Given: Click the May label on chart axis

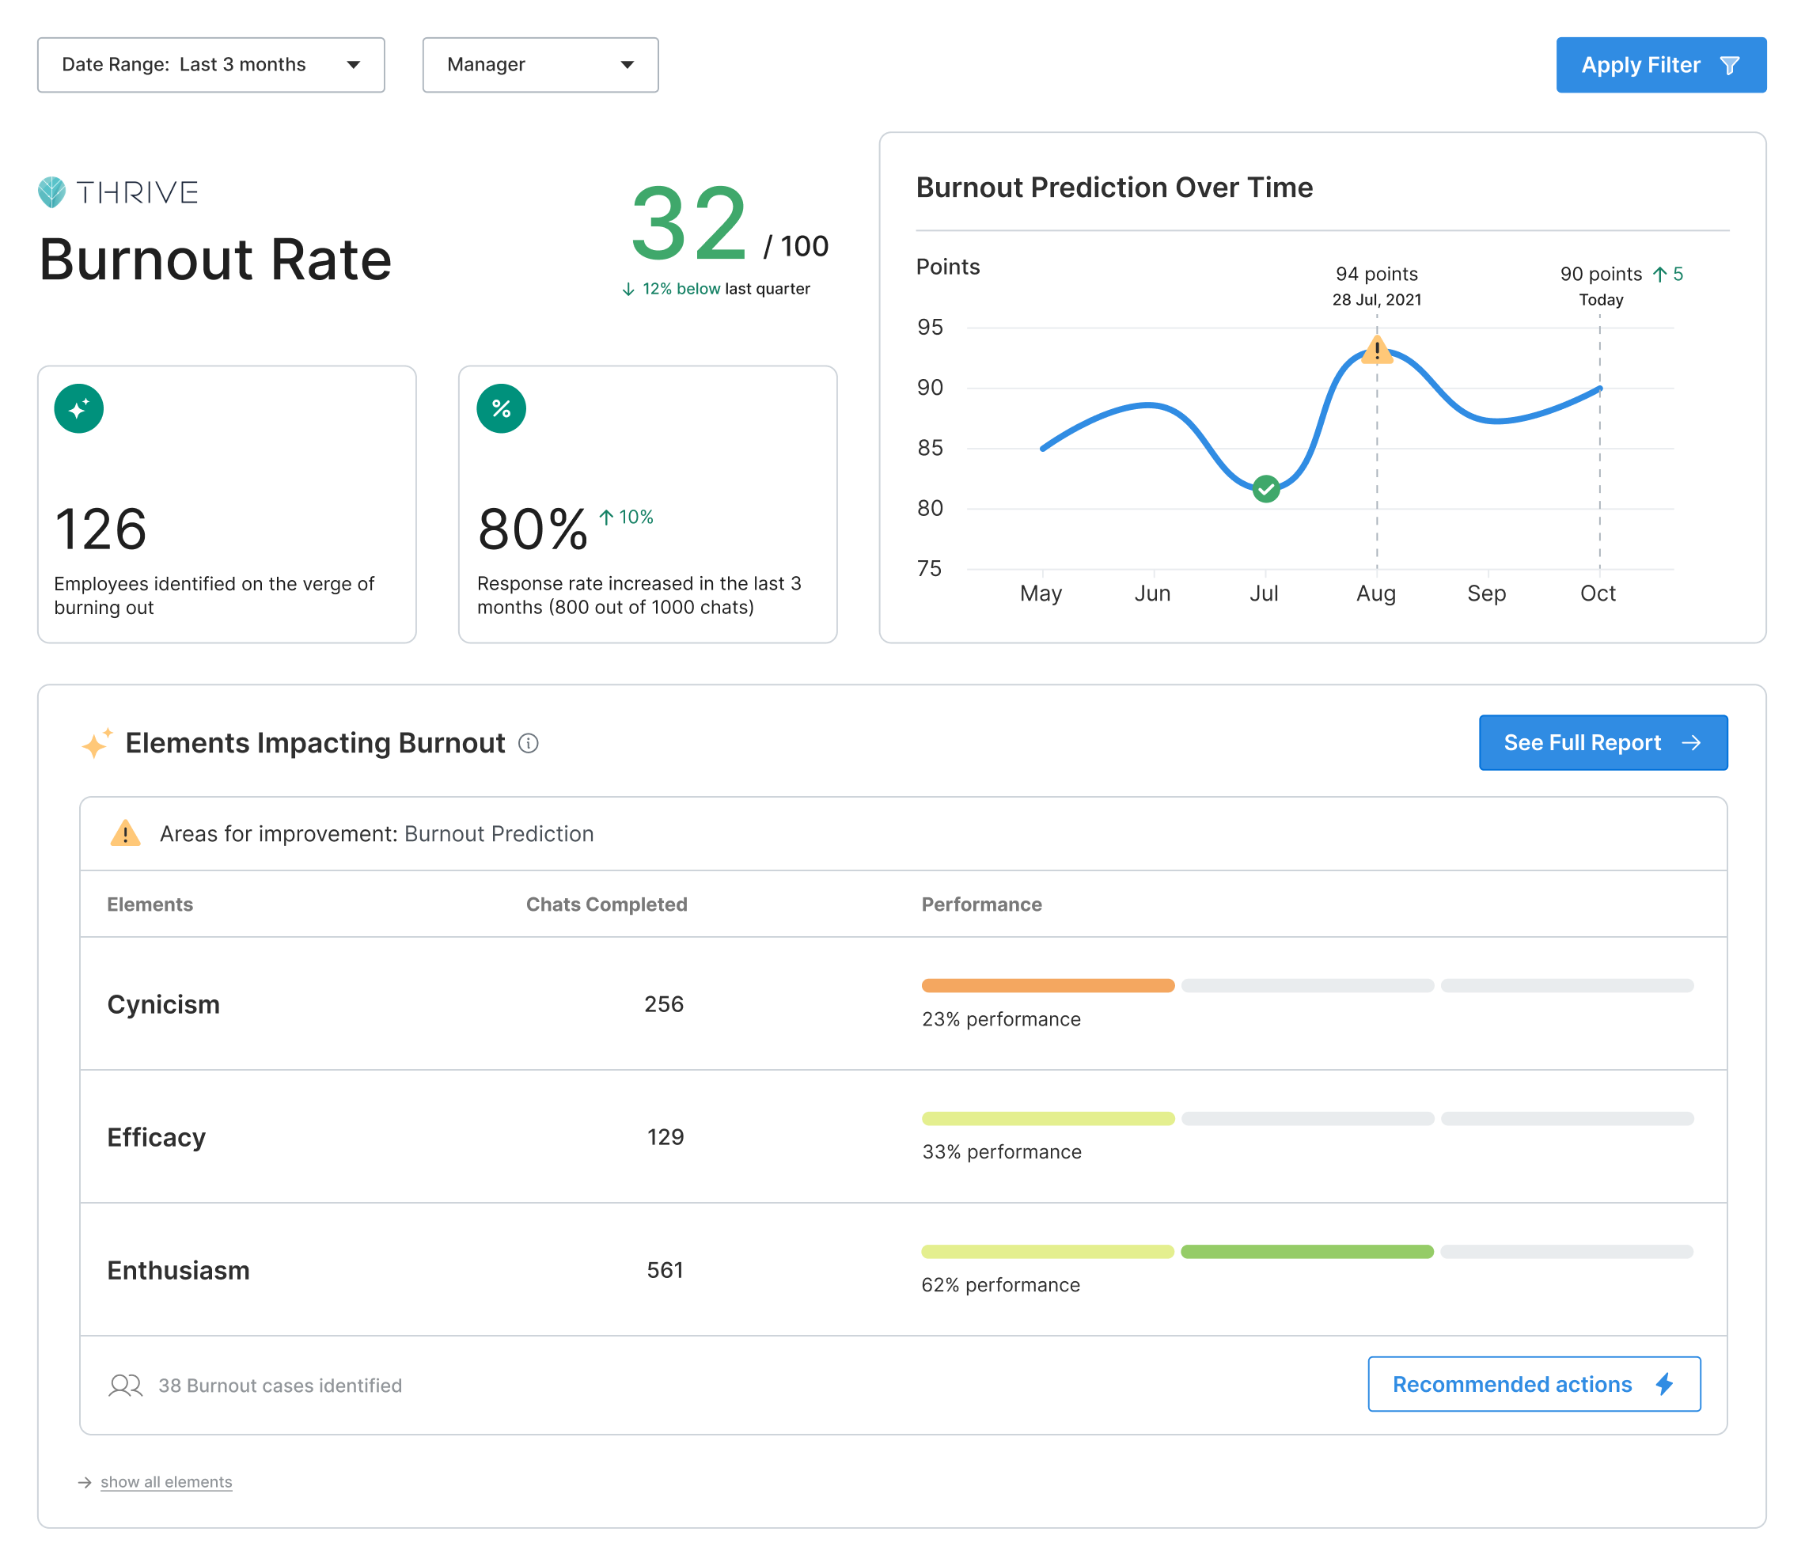Looking at the screenshot, I should pos(1041,593).
